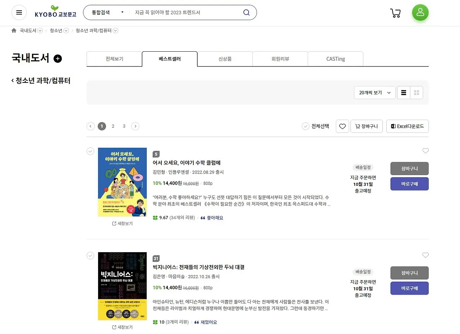The image size is (460, 334).
Task: Click the heart icon next to 전체선택
Action: tap(342, 126)
